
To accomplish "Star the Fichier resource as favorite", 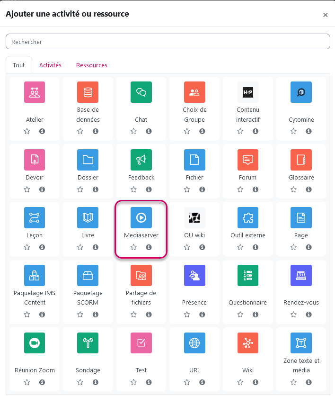I will coord(187,189).
